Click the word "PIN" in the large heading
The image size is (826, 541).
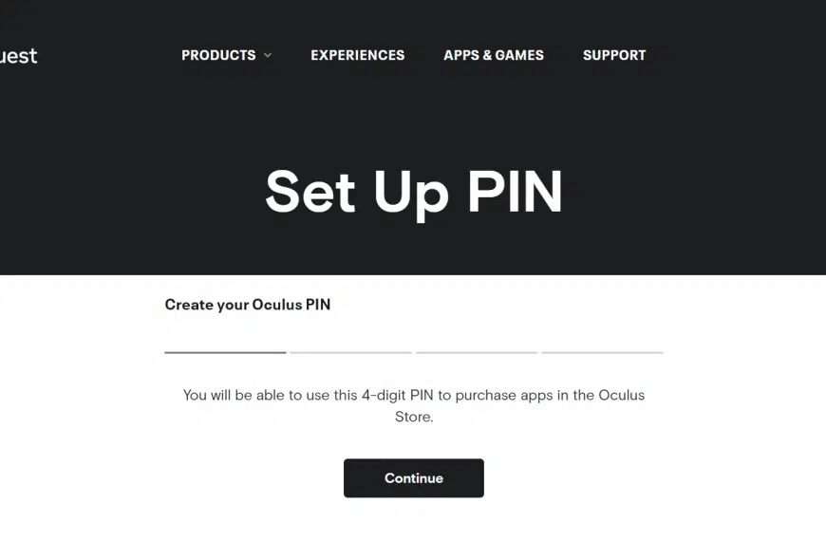pyautogui.click(x=516, y=192)
